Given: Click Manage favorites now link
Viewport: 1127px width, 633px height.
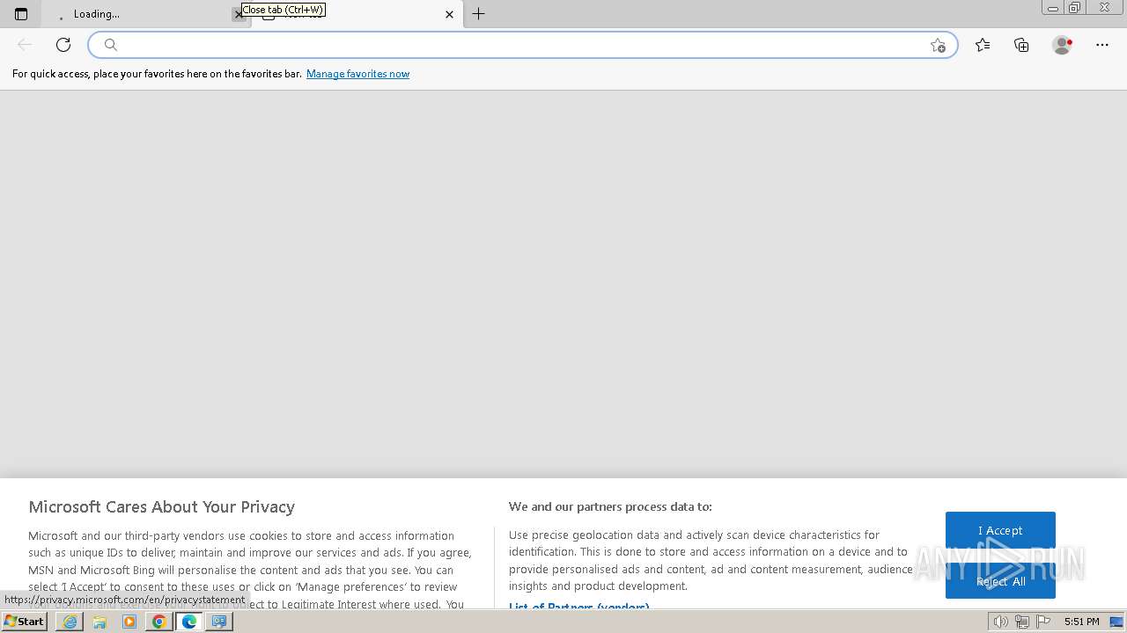Looking at the screenshot, I should (x=357, y=74).
